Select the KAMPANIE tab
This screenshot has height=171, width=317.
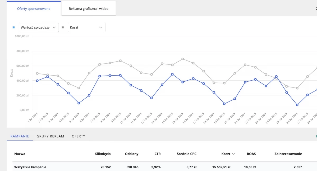tap(20, 136)
